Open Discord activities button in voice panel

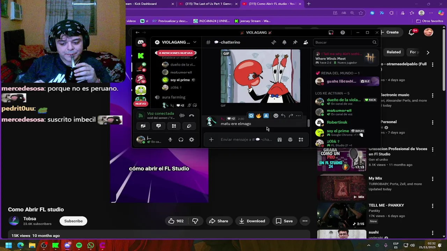pos(174,126)
